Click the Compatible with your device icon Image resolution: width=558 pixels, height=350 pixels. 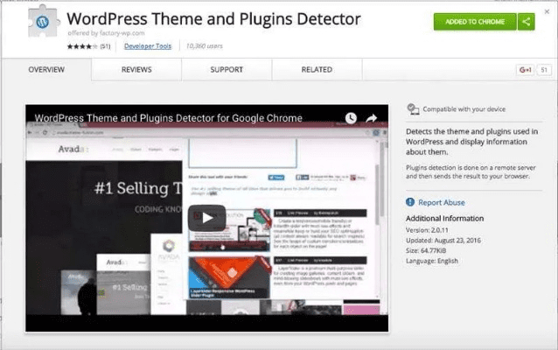point(413,109)
